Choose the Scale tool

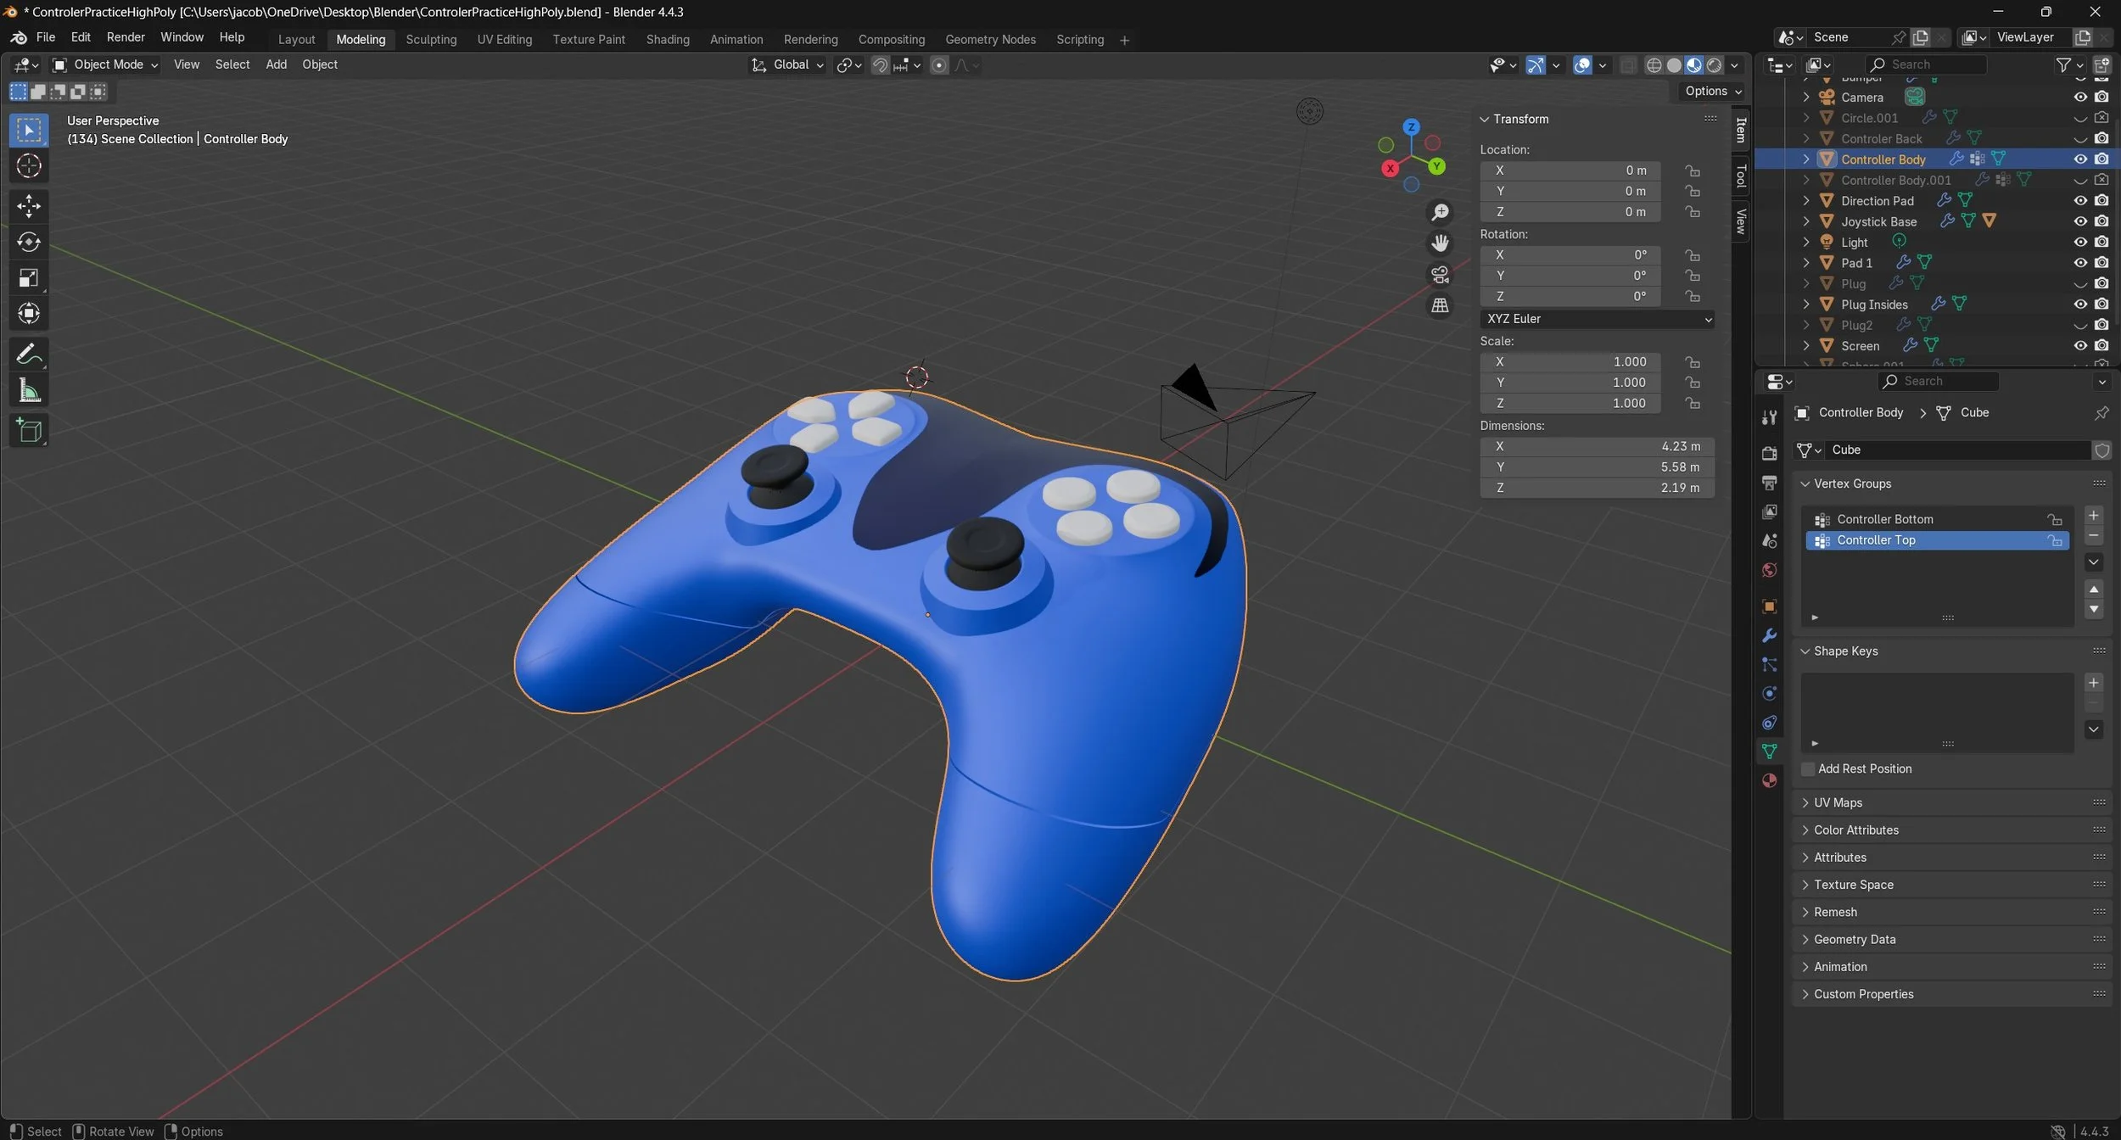click(x=29, y=278)
